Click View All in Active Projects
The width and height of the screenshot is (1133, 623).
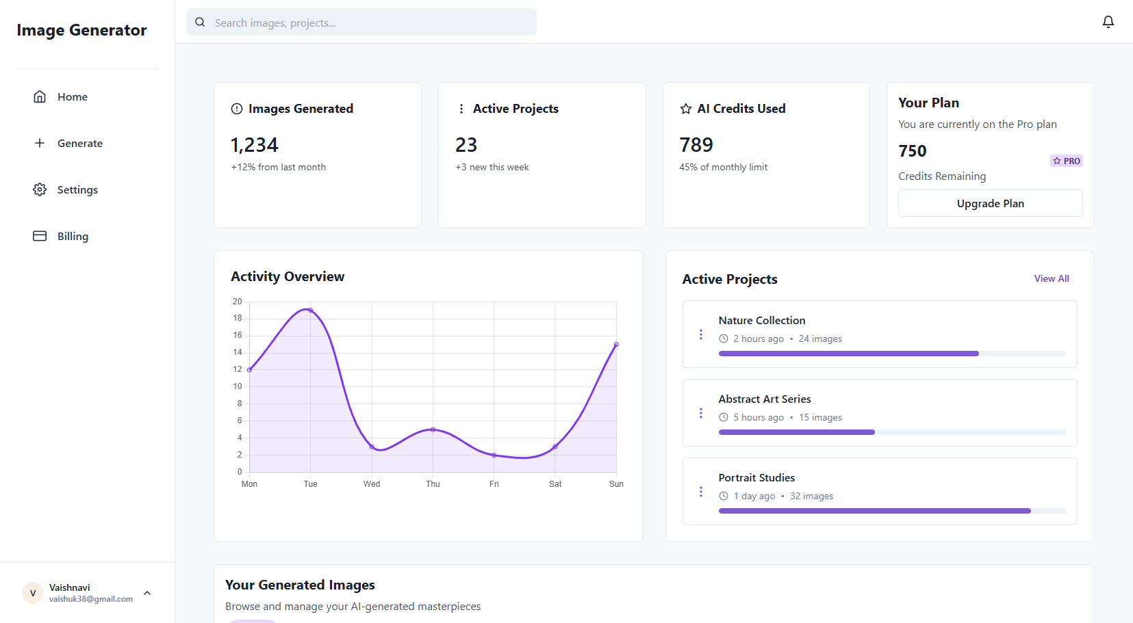pyautogui.click(x=1051, y=278)
